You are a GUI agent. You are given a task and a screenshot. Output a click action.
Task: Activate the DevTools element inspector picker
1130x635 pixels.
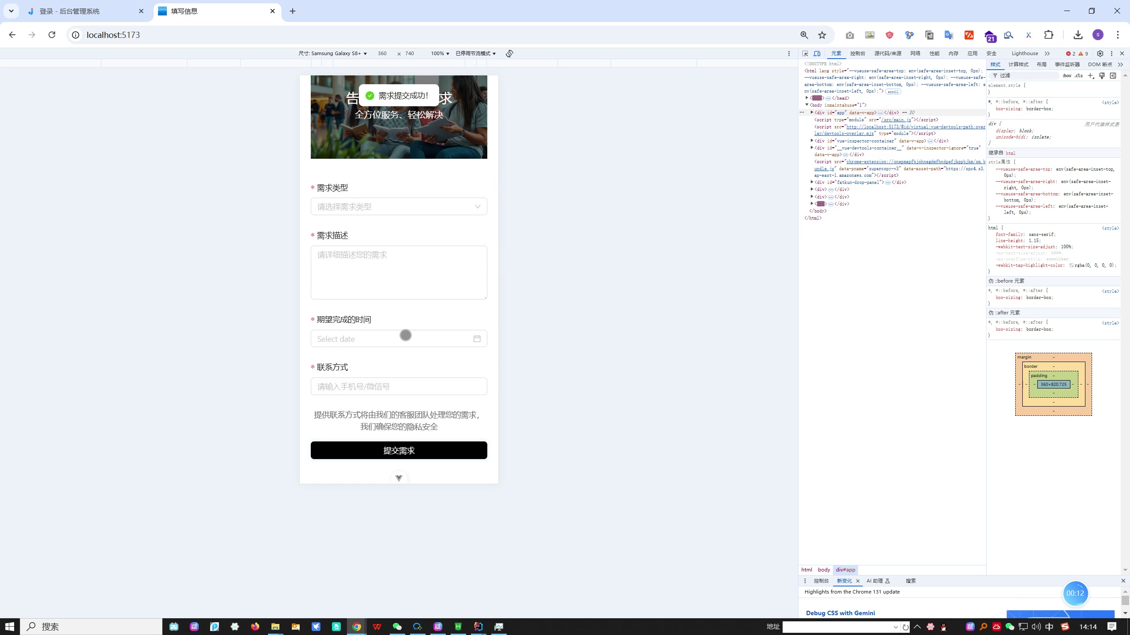(805, 53)
